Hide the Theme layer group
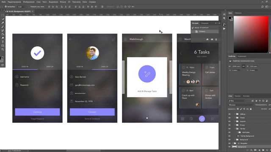Screen dimensions: 271x152 click(x=230, y=118)
